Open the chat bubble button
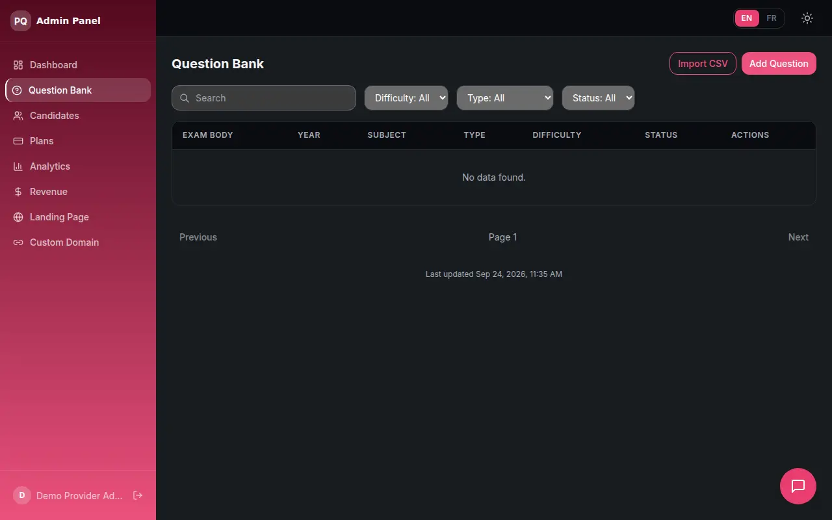 [x=798, y=486]
